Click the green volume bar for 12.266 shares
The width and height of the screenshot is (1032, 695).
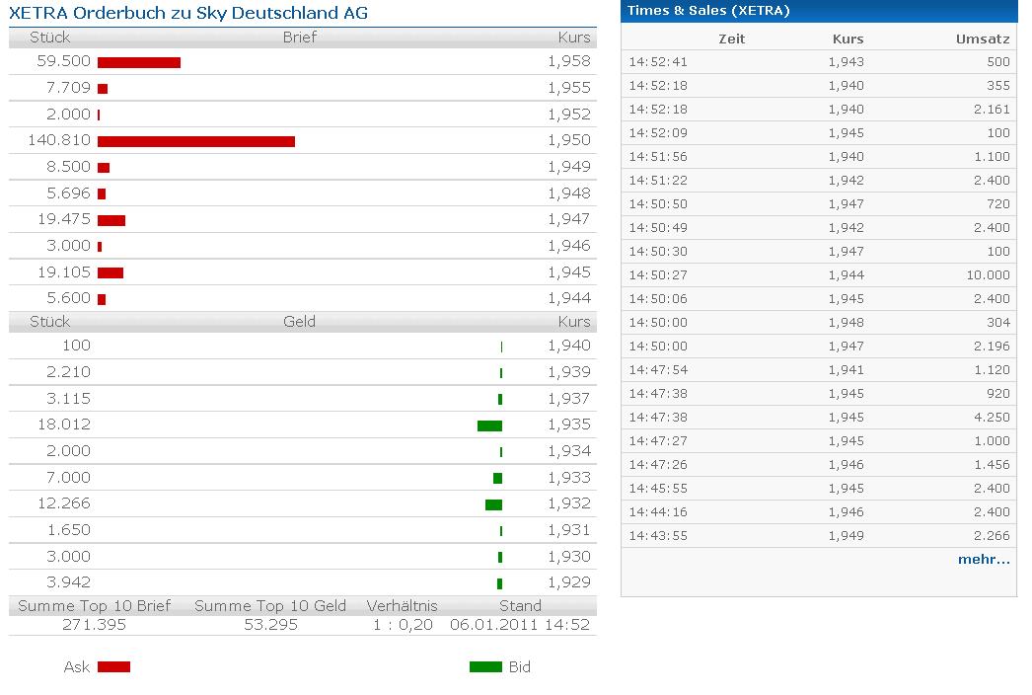[493, 504]
